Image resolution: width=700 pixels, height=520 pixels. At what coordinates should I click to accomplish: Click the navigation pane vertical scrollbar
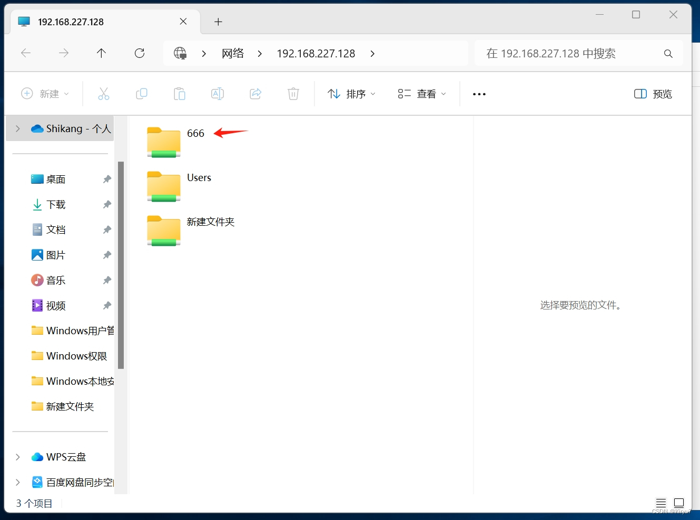pyautogui.click(x=121, y=265)
